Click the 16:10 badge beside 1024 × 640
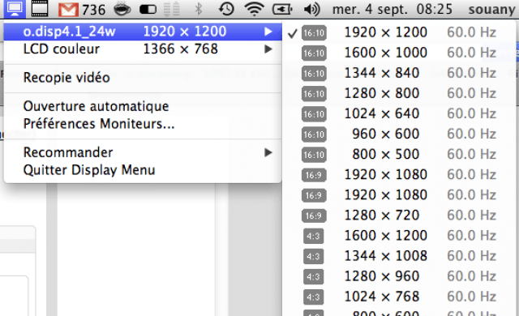The image size is (519, 316). [x=314, y=114]
